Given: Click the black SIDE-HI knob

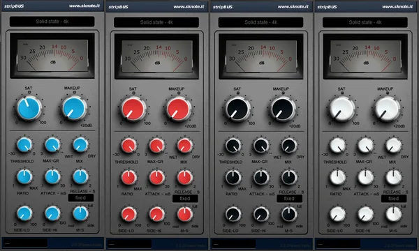Looking at the screenshot, I should tap(260, 214).
